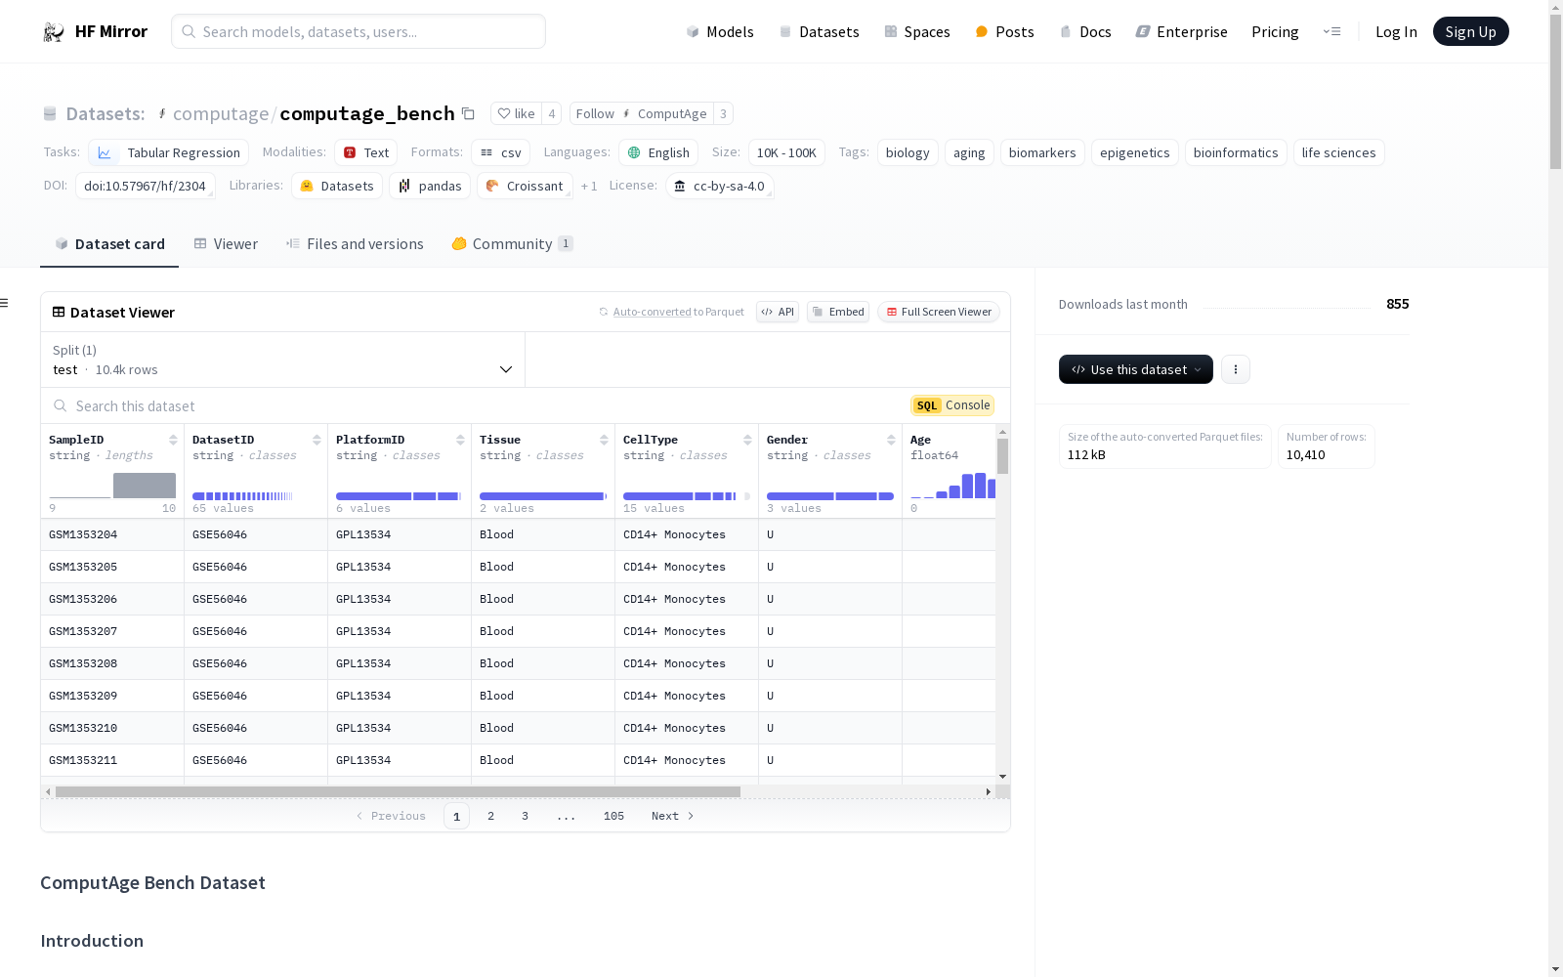Sort by the Gender column arrows
Image resolution: width=1563 pixels, height=977 pixels.
pos(891,440)
